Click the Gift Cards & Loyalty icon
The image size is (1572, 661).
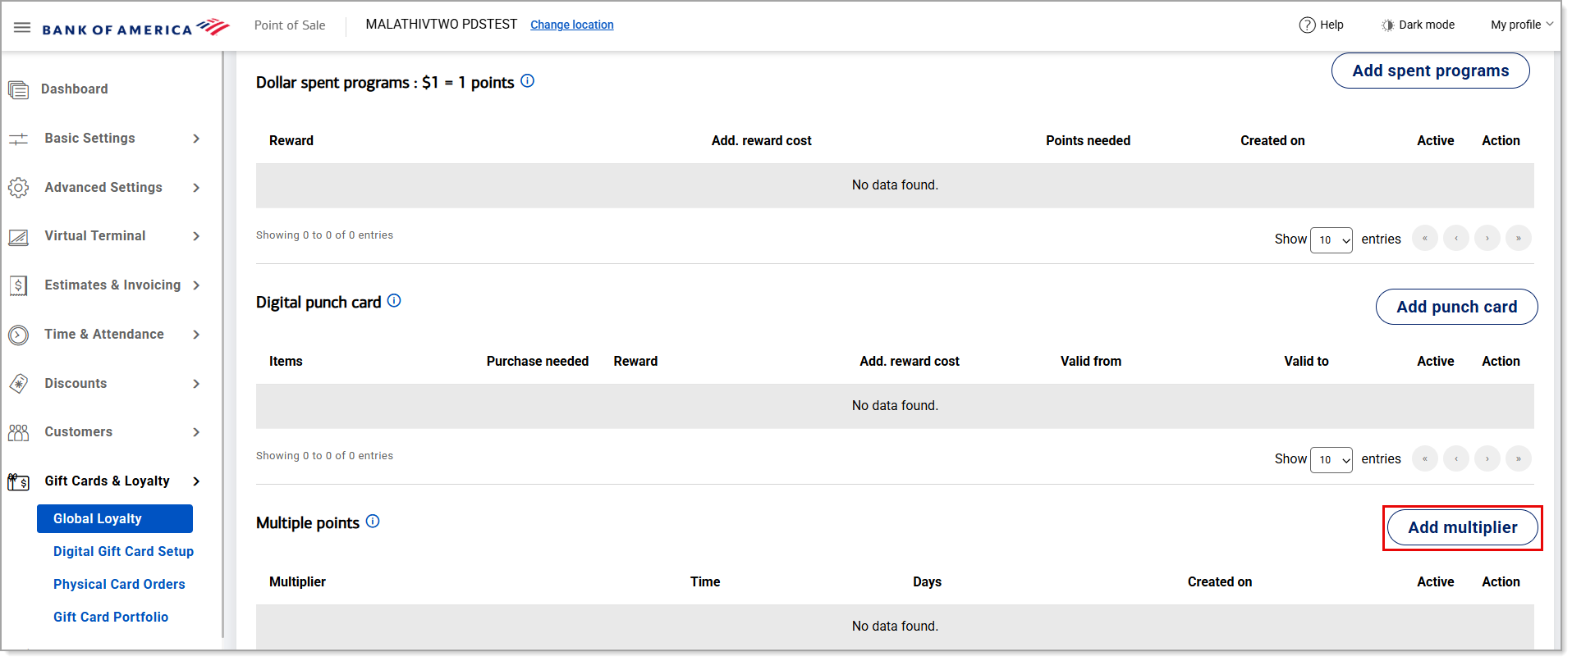(x=18, y=481)
